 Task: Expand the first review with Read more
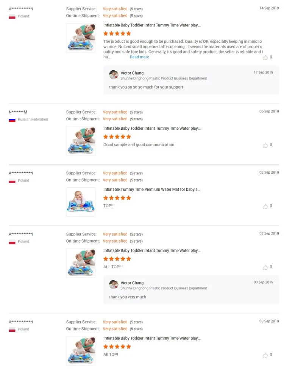coord(139,57)
